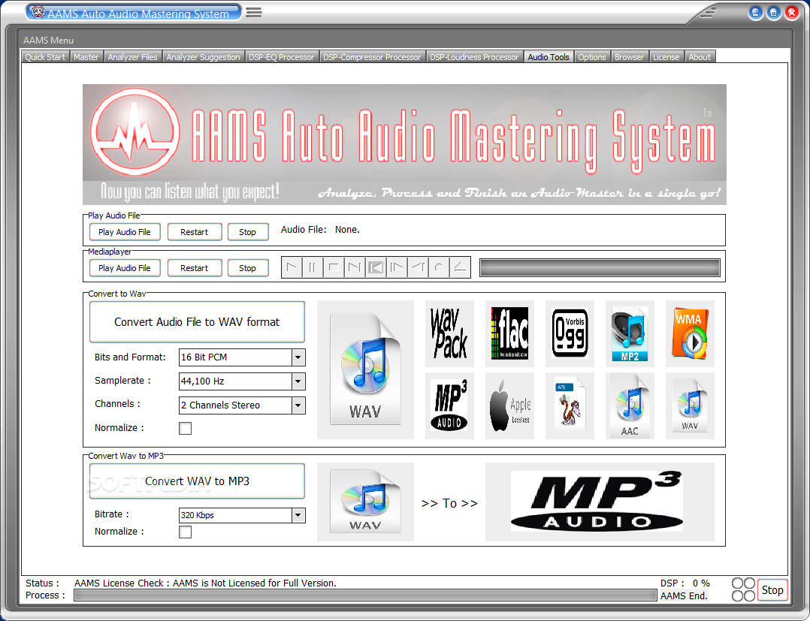Click Stop in Play Audio File group
The image size is (810, 621).
click(x=247, y=232)
